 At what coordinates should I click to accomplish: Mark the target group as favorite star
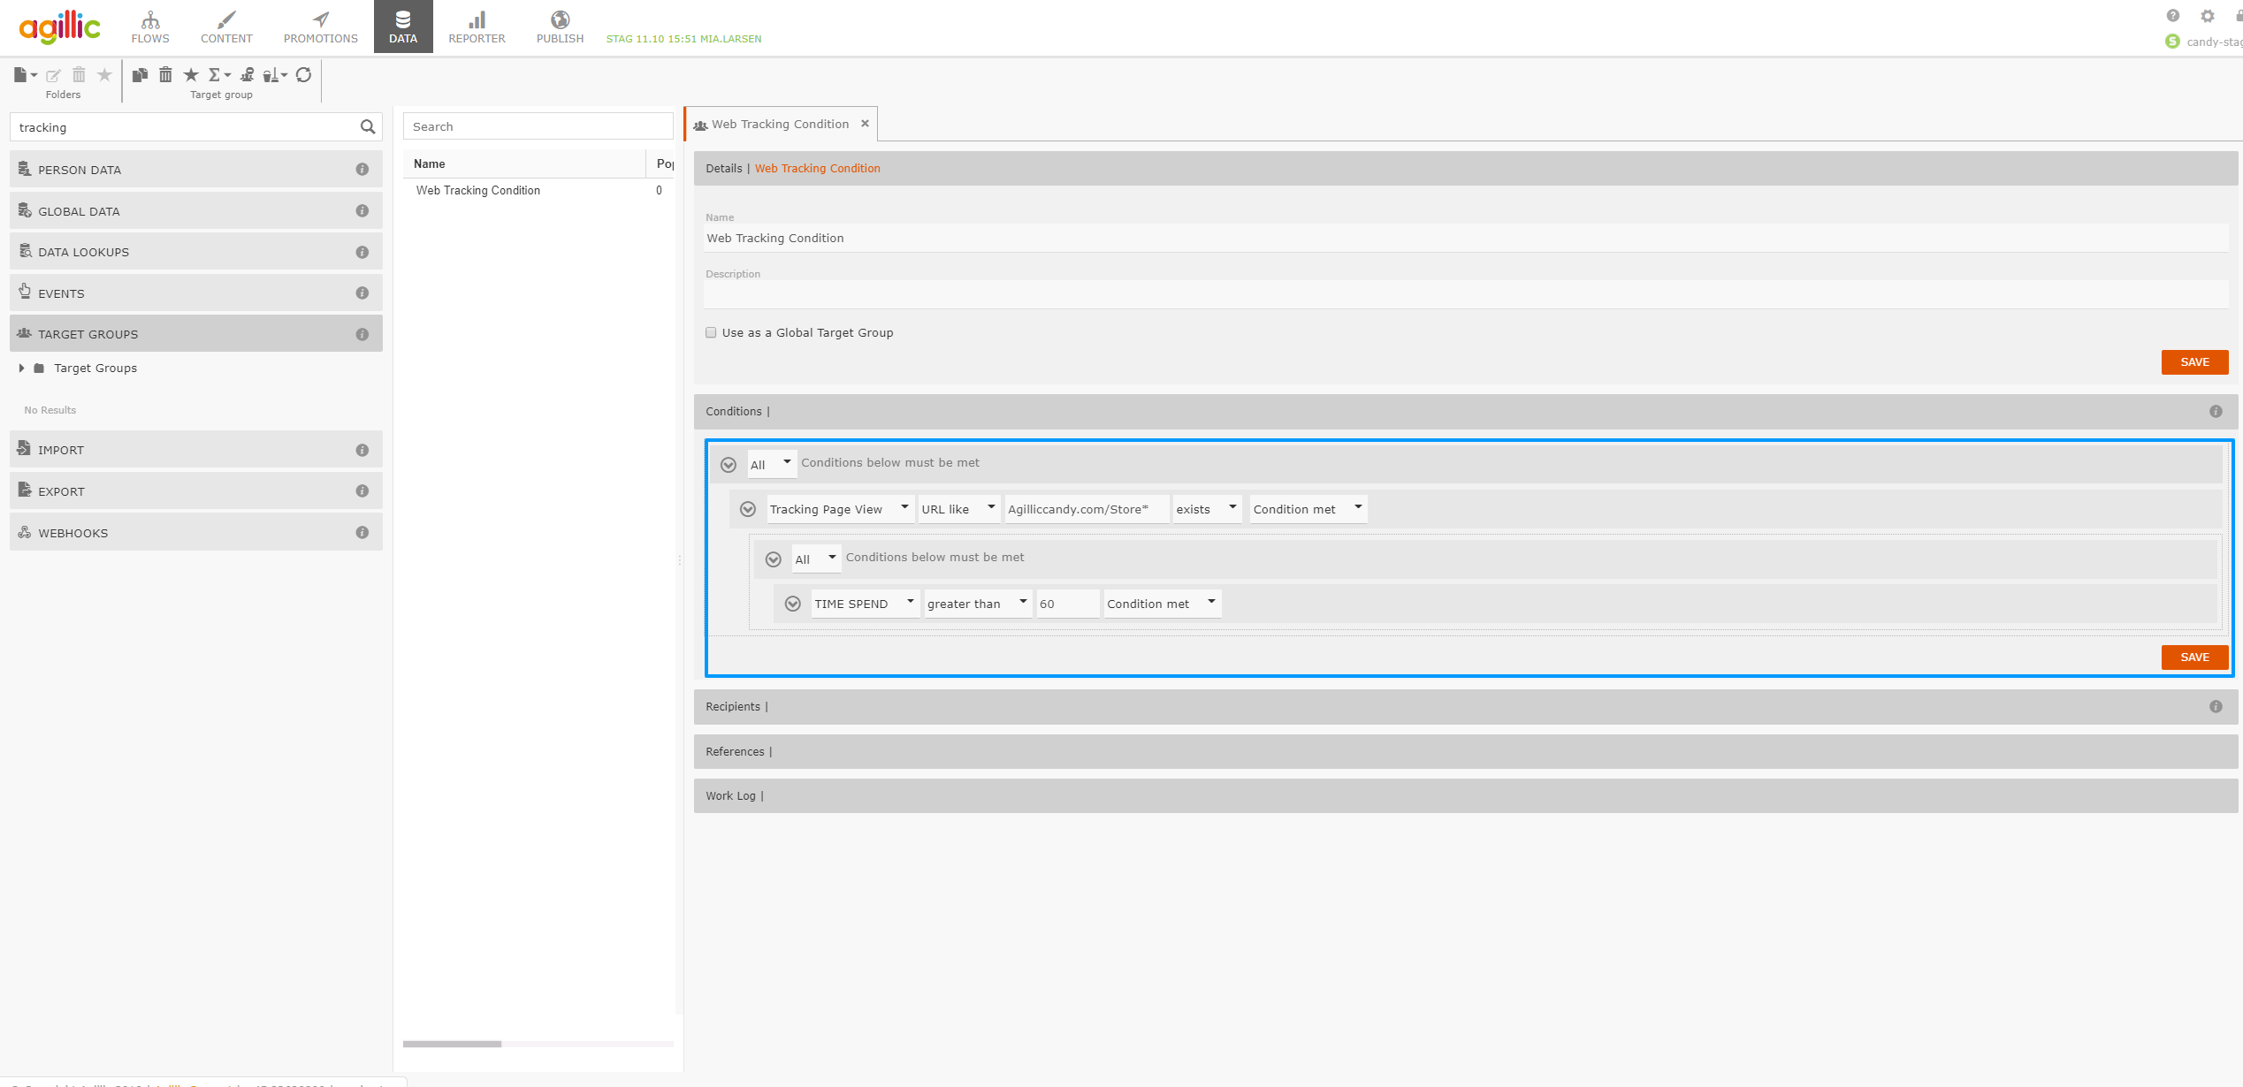pos(191,75)
